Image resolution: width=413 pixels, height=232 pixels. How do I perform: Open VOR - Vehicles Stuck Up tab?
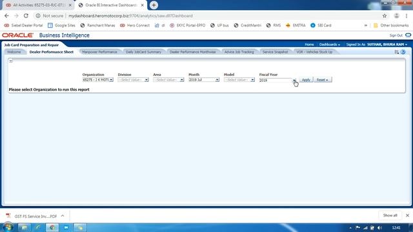[x=314, y=52]
